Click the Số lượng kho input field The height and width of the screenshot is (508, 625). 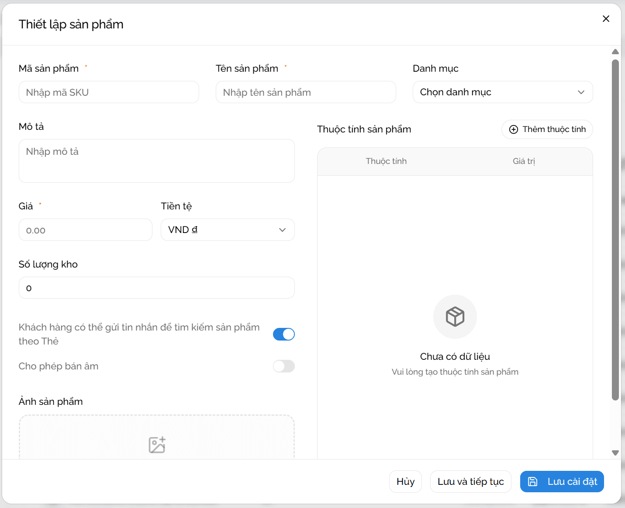(157, 288)
